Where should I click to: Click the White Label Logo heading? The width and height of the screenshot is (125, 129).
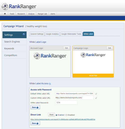click(38, 42)
